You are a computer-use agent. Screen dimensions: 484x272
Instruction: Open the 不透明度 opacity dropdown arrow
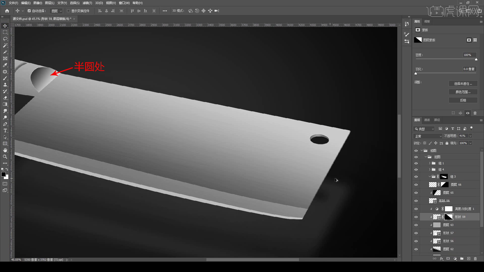click(x=470, y=136)
